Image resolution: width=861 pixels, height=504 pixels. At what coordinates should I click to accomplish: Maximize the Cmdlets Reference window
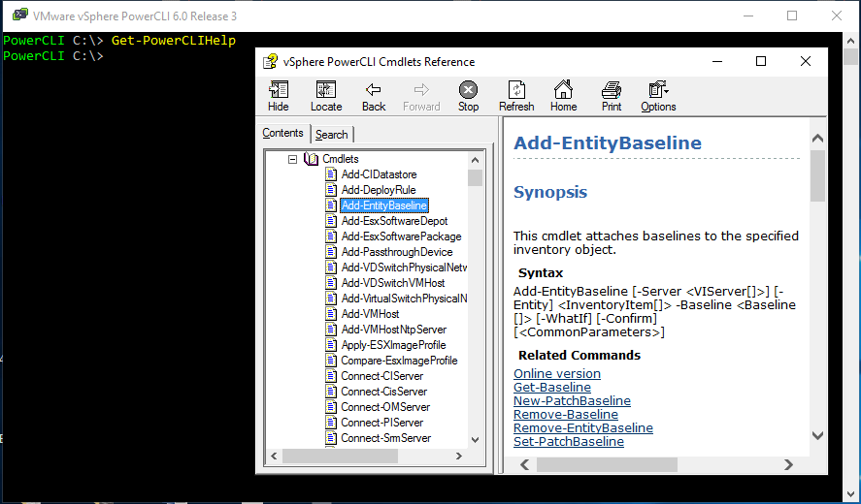(x=760, y=61)
